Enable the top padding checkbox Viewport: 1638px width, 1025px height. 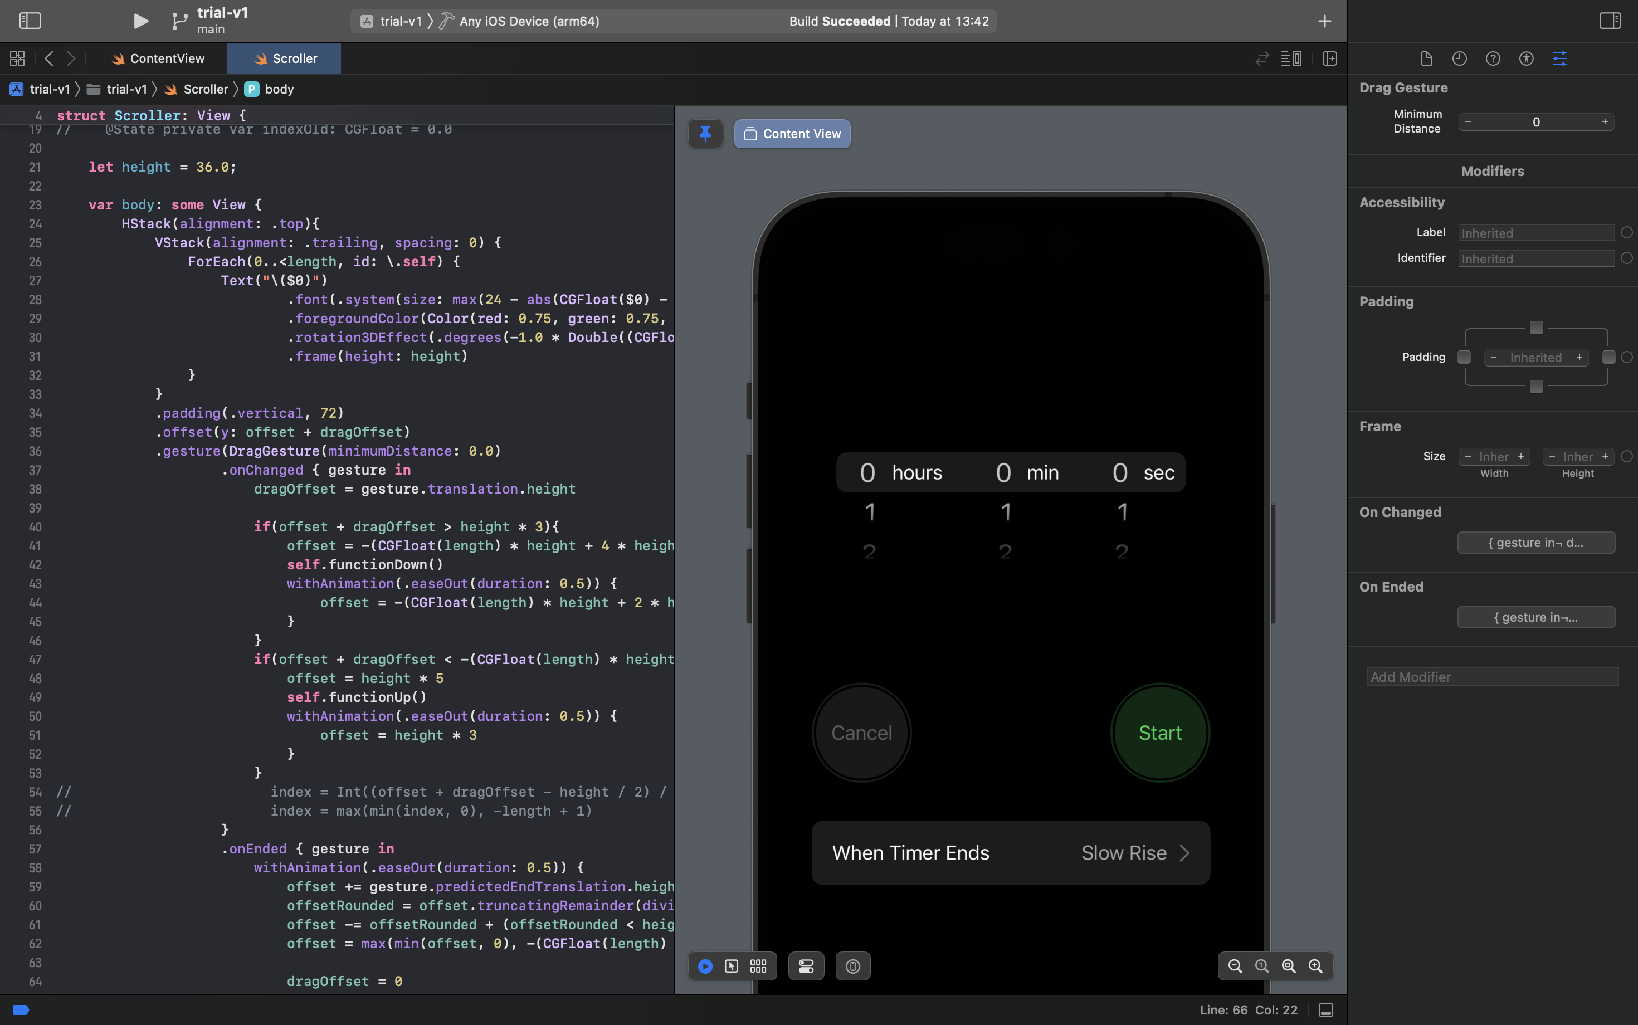pyautogui.click(x=1536, y=328)
